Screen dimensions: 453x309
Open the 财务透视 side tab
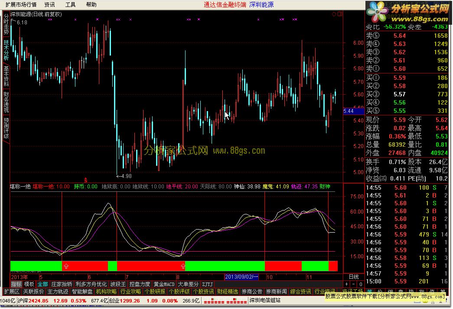(x=6, y=102)
